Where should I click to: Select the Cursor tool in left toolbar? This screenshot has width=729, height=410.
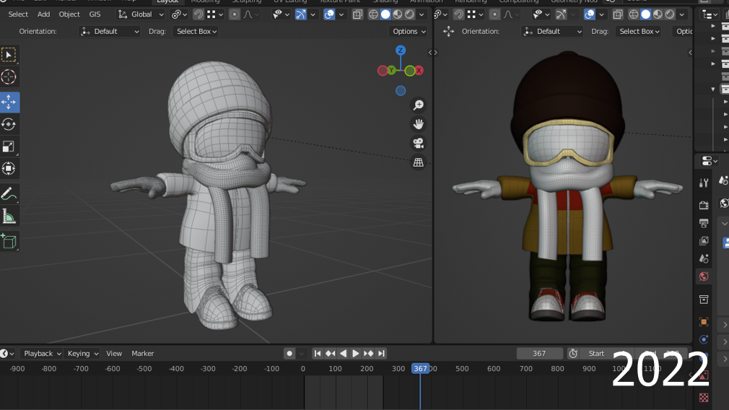[9, 77]
